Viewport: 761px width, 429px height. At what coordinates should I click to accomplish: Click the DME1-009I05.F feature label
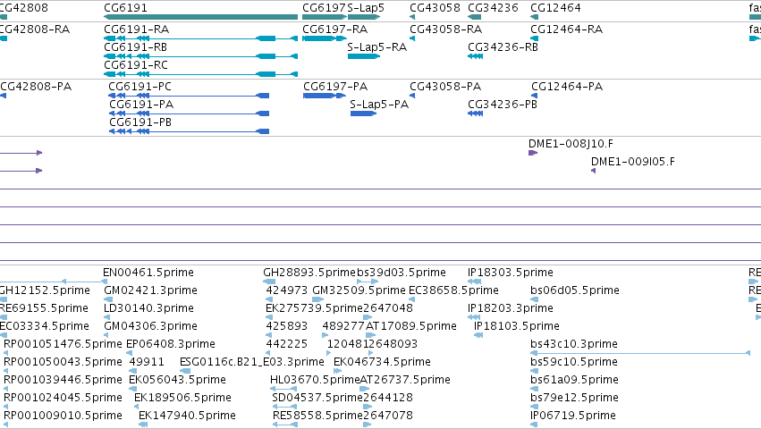[633, 162]
